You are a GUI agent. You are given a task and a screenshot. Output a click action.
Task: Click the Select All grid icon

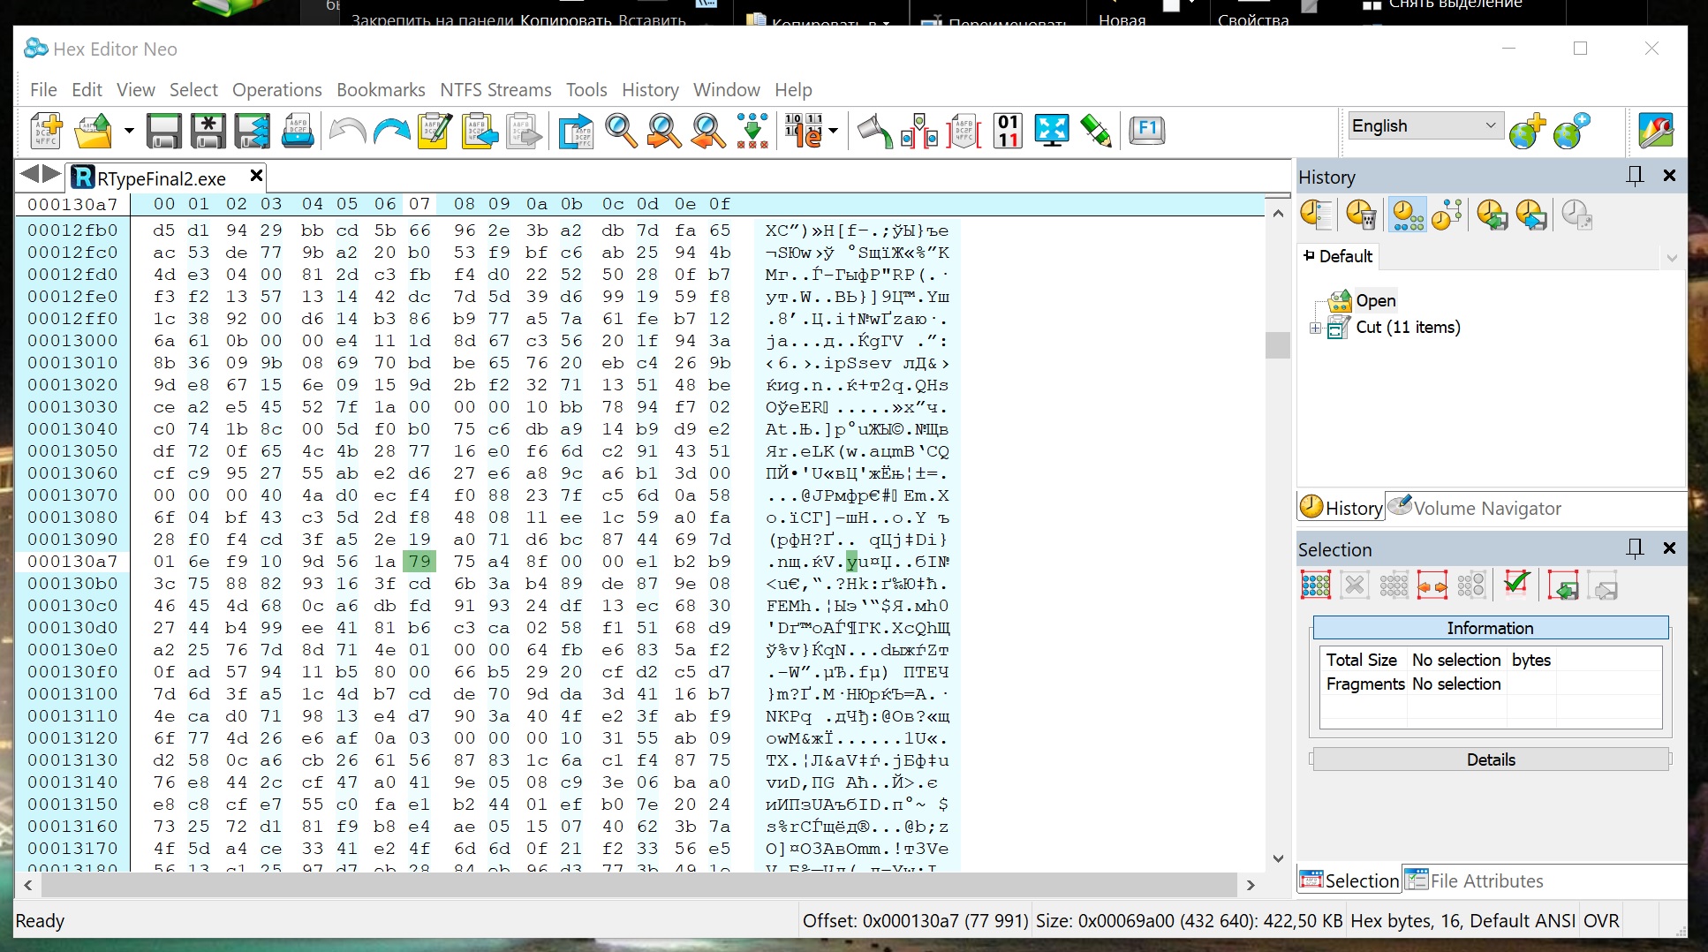point(1315,586)
